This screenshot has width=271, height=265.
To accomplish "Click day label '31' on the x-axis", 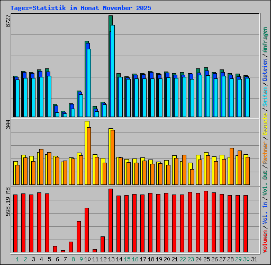I will 254,259.
